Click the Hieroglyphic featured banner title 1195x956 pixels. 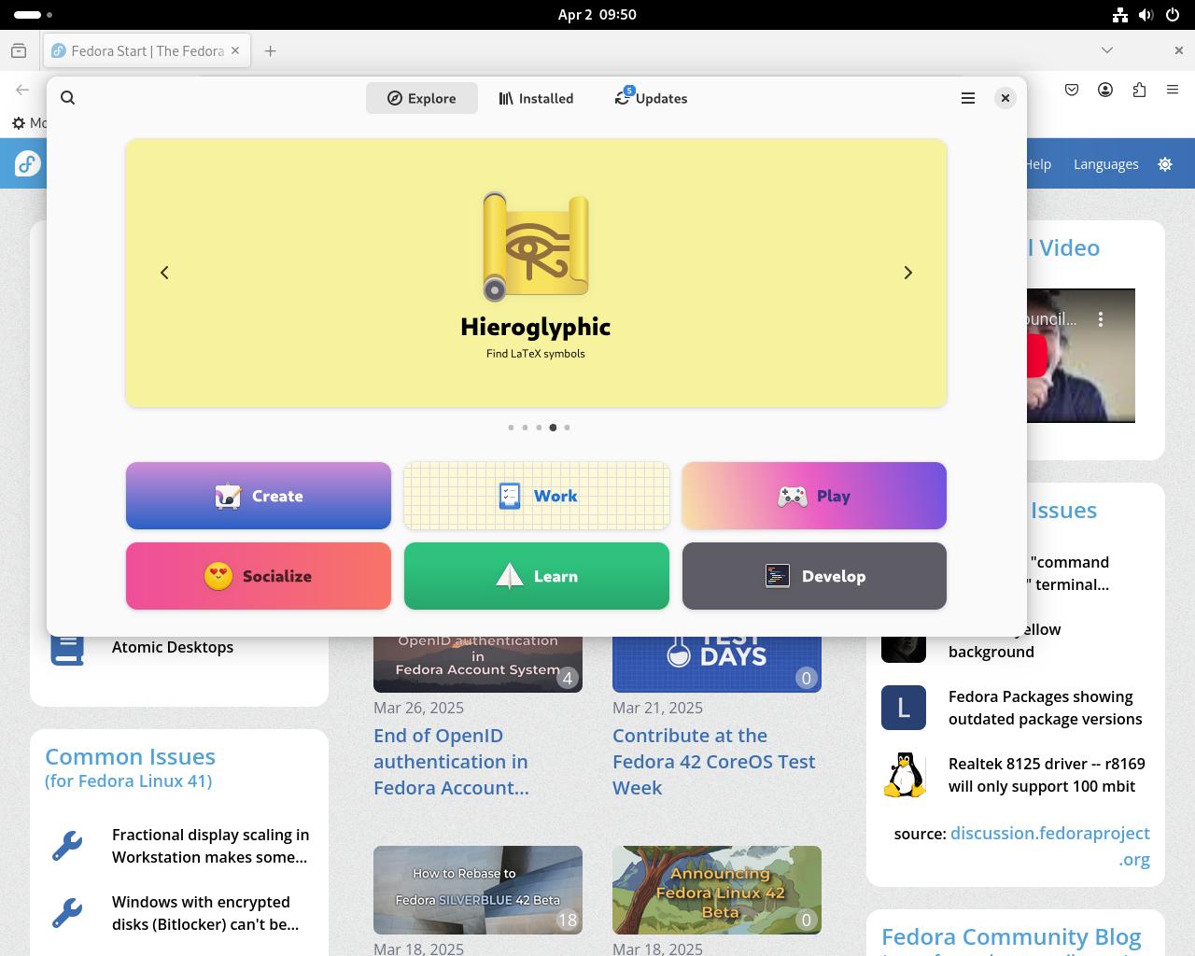click(536, 327)
